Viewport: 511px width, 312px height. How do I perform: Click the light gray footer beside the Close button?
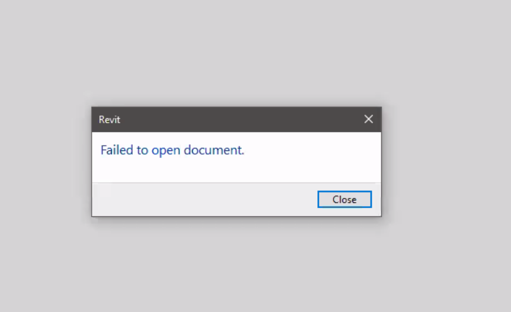pyautogui.click(x=205, y=199)
